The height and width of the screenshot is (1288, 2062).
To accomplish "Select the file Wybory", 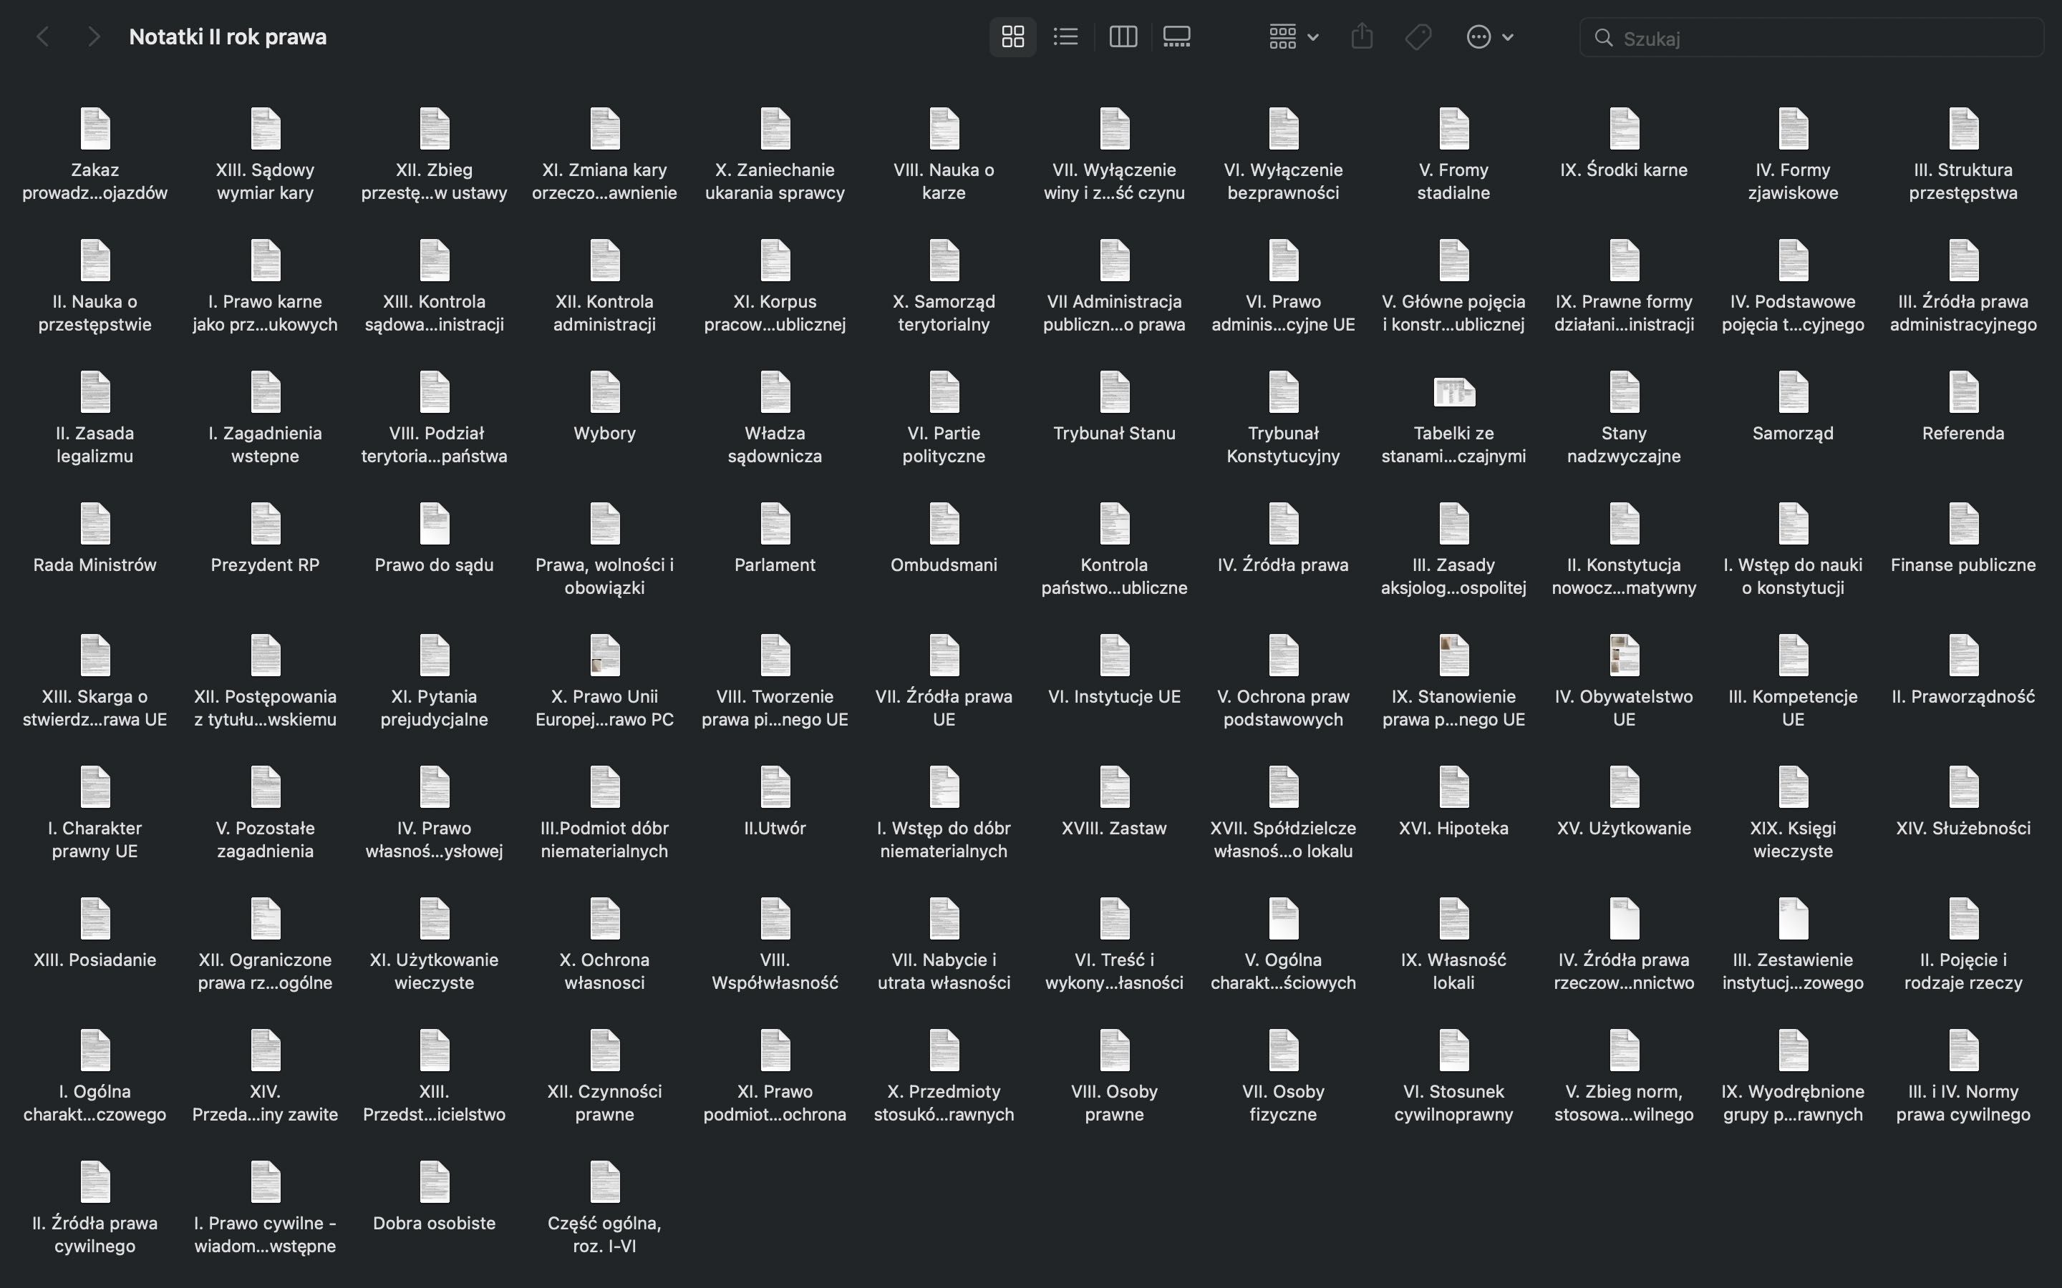I will 604,408.
